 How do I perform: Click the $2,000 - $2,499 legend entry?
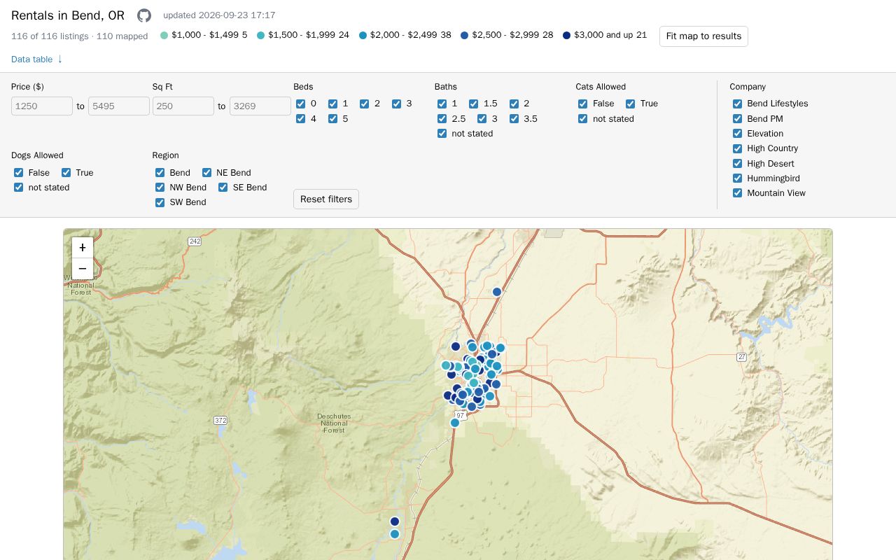(405, 35)
